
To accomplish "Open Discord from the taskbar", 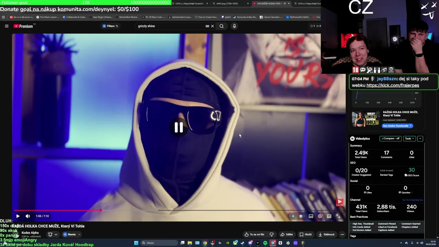I will (x=250, y=243).
